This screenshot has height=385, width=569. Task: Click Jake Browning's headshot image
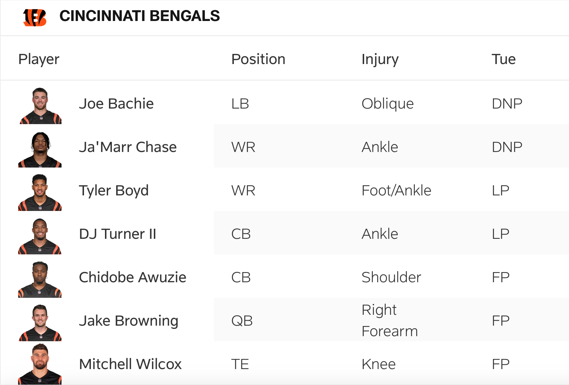(40, 323)
